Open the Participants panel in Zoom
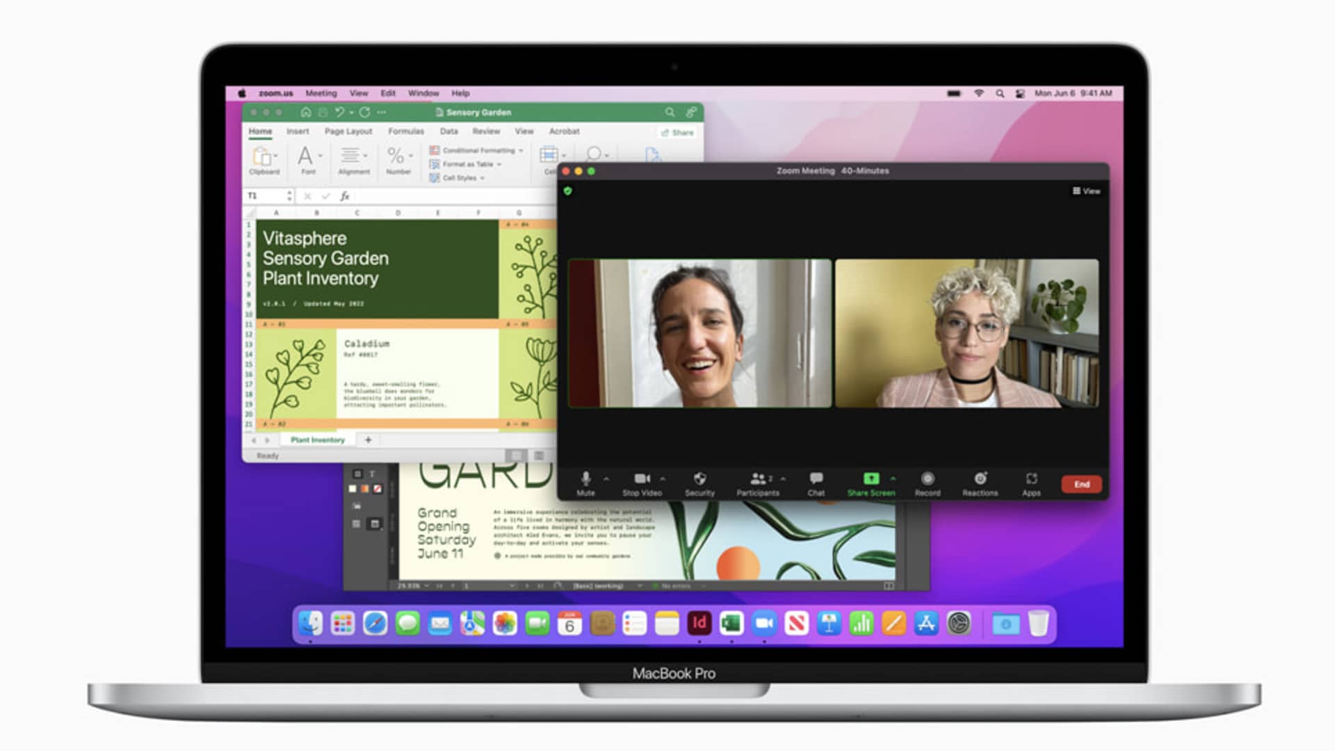 click(x=758, y=483)
